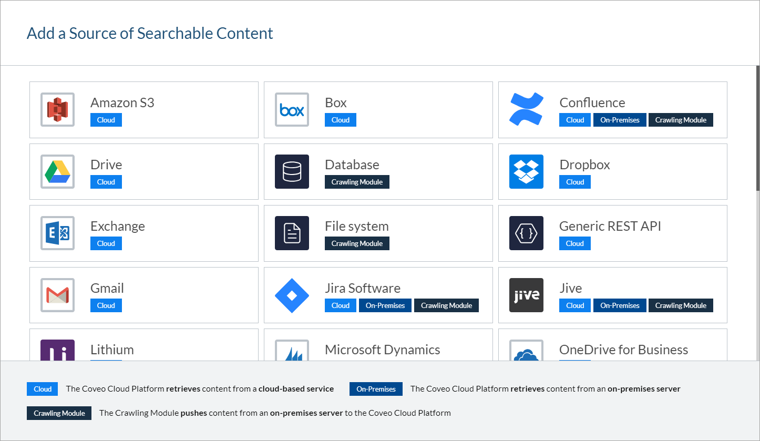Image resolution: width=760 pixels, height=441 pixels.
Task: Choose On-Premises option for Confluence
Action: (x=620, y=120)
